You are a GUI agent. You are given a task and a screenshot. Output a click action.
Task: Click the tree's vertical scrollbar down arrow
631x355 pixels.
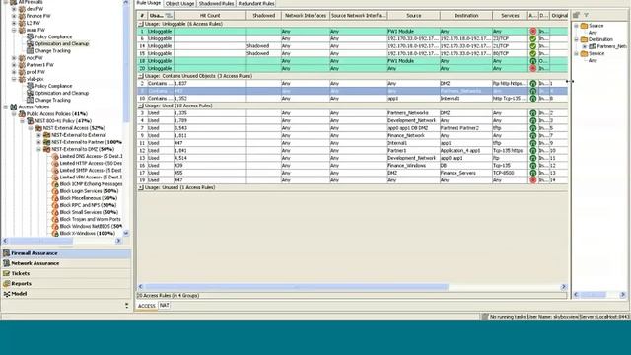click(126, 233)
